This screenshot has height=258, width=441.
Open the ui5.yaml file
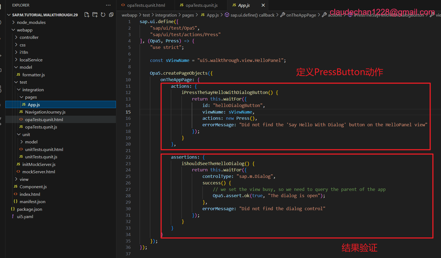[25, 216]
